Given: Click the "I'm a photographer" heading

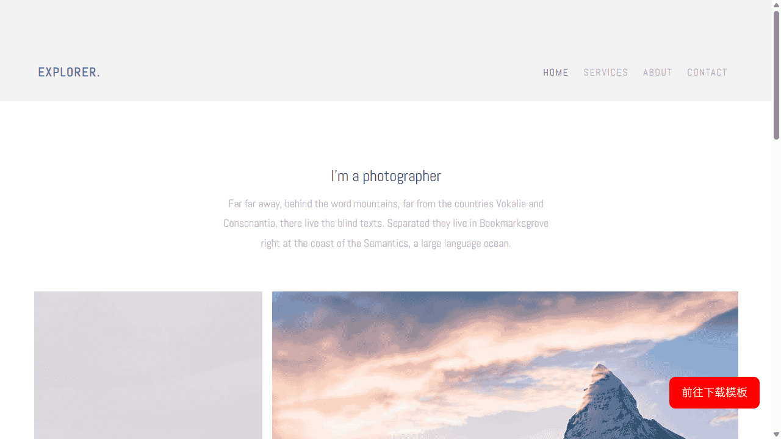Looking at the screenshot, I should click(x=386, y=176).
